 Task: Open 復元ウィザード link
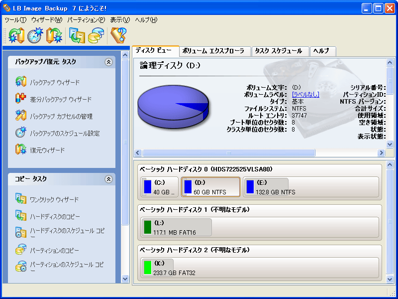pos(47,150)
